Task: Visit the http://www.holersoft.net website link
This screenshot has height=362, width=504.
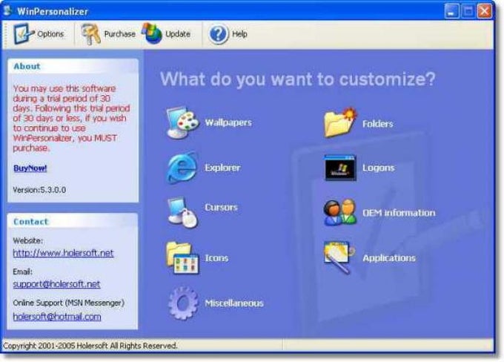Action: (x=63, y=253)
